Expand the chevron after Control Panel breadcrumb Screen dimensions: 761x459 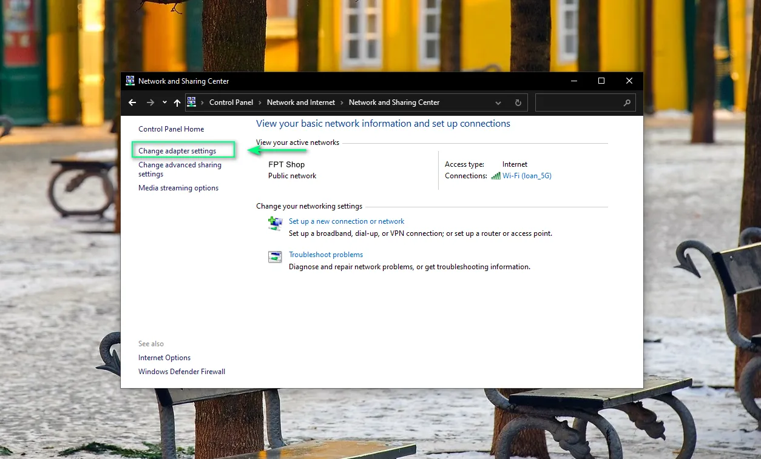point(260,102)
